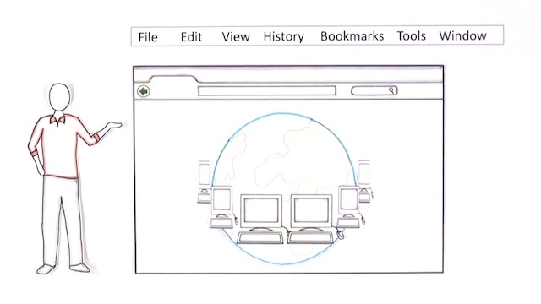Open the View menu
The height and width of the screenshot is (304, 541).
point(236,36)
